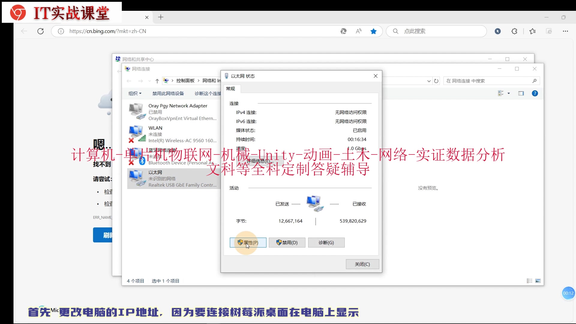Open the view options dropdown arrow
The width and height of the screenshot is (576, 324).
pyautogui.click(x=508, y=93)
